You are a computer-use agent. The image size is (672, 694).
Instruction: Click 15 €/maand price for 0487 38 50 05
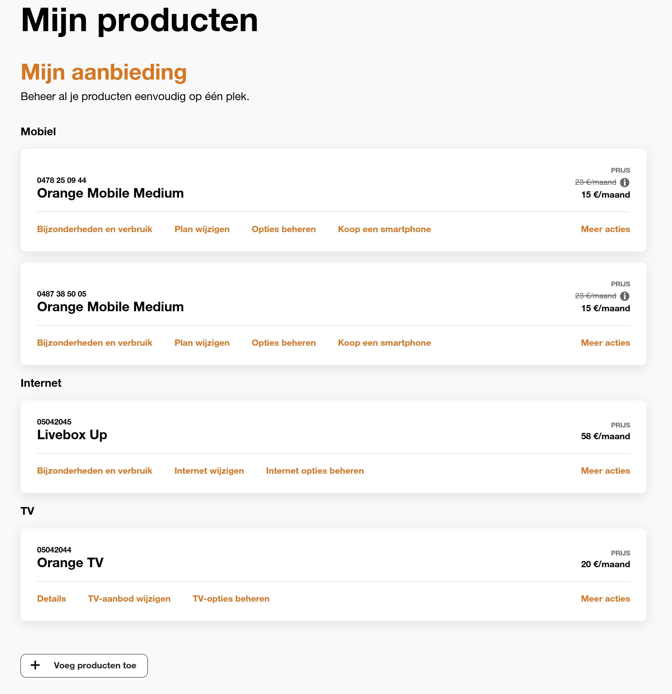point(606,308)
